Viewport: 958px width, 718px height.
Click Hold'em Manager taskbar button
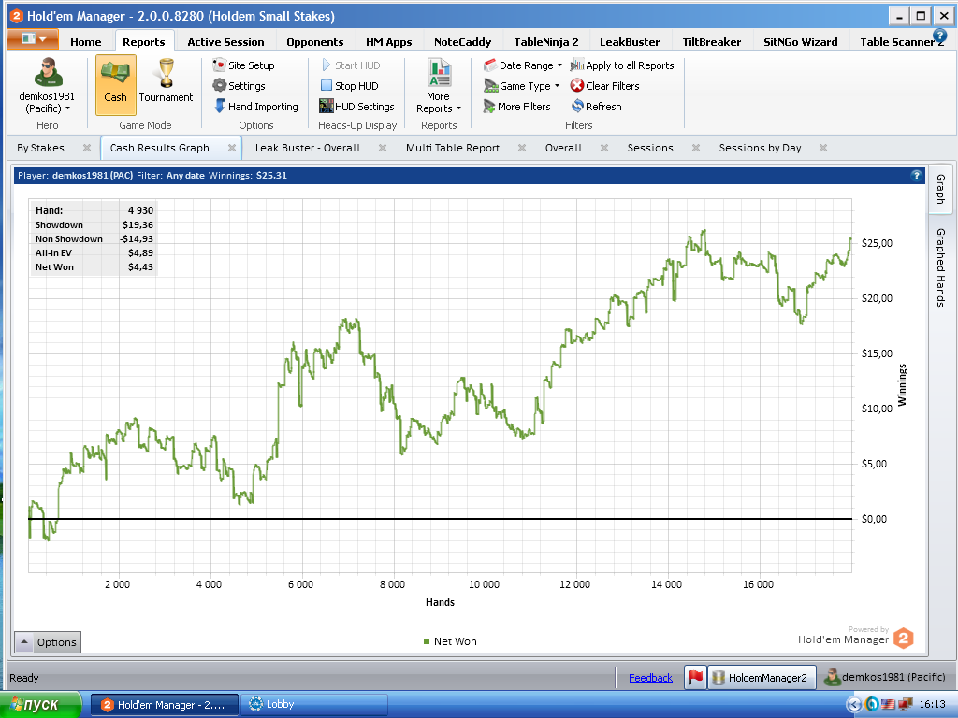[x=165, y=705]
